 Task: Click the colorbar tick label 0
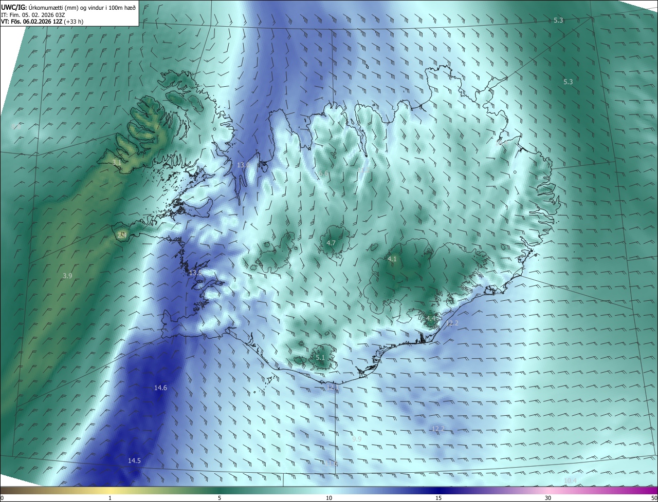click(2, 498)
